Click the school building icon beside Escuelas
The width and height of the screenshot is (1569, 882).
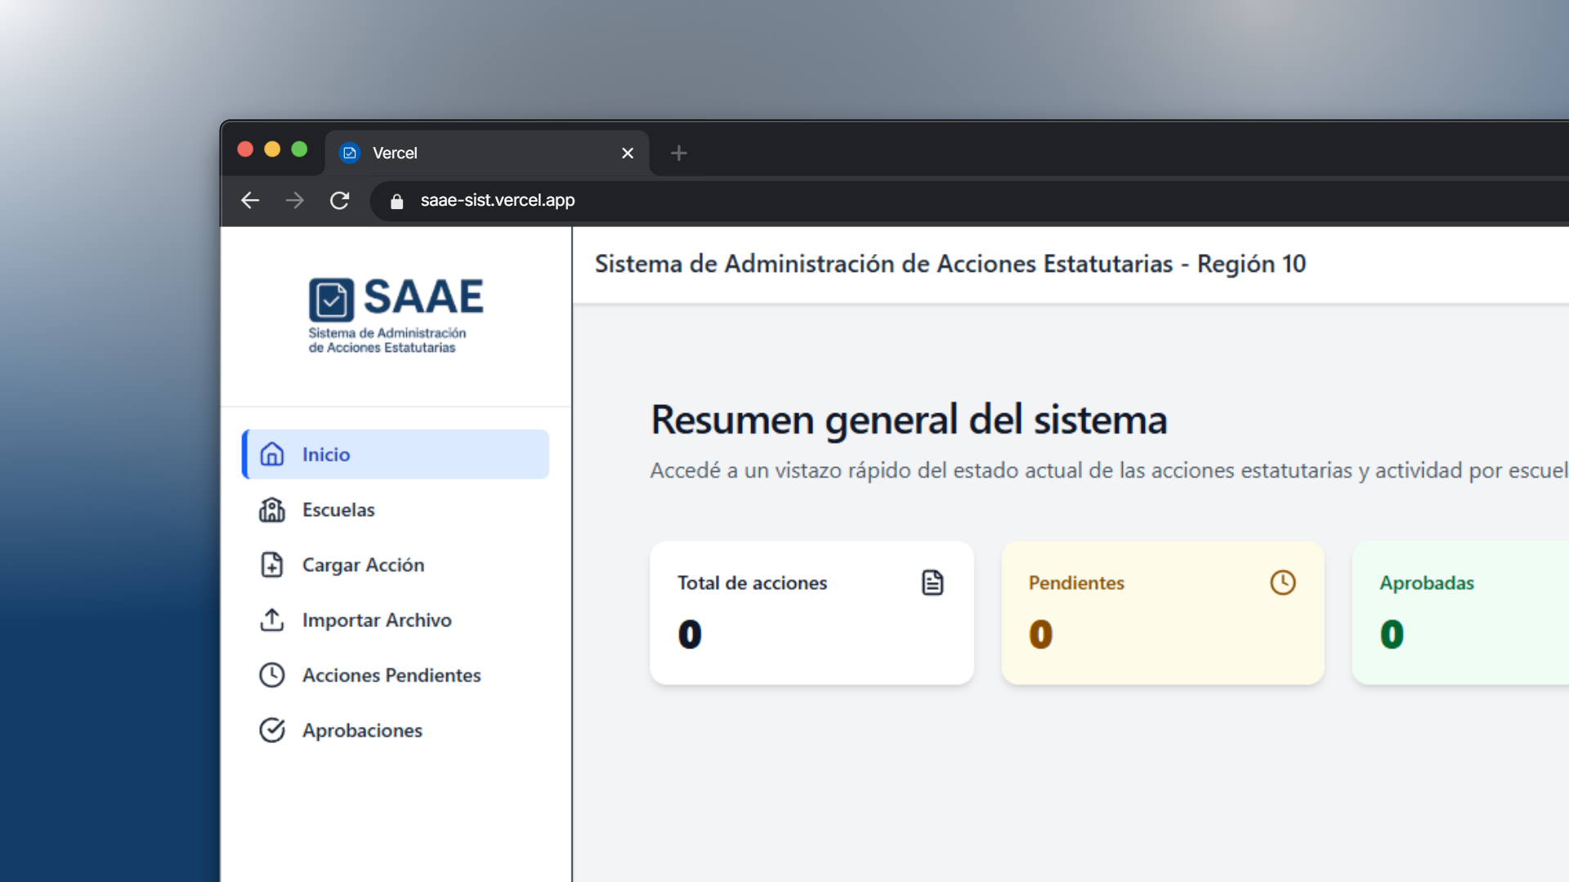[272, 509]
